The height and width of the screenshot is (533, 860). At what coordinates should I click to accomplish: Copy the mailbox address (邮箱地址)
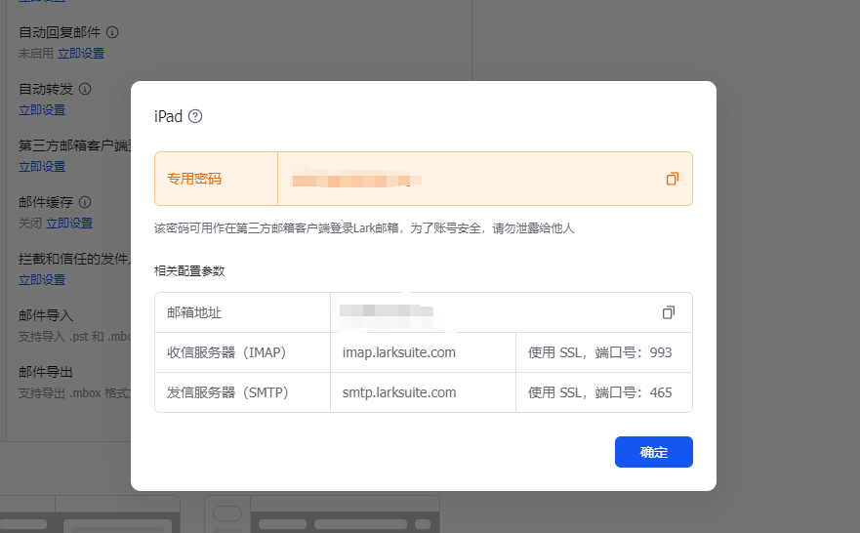click(x=668, y=312)
